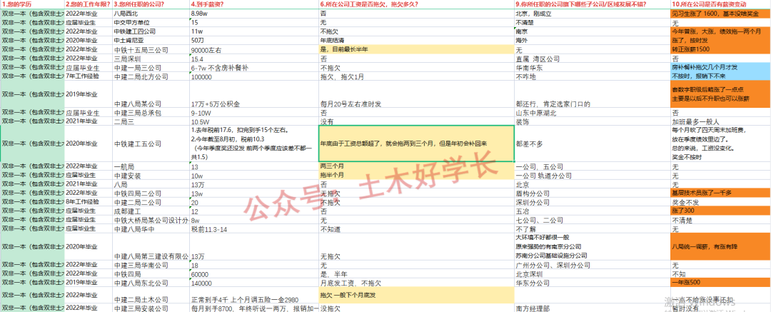The width and height of the screenshot is (771, 312).
Task: Select the cell '年底结清'
Action: click(416, 41)
